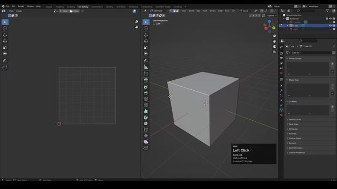Select the Rotate tool in the 3D viewport toolbar
Viewport: 337px width, 189px height.
(146, 41)
